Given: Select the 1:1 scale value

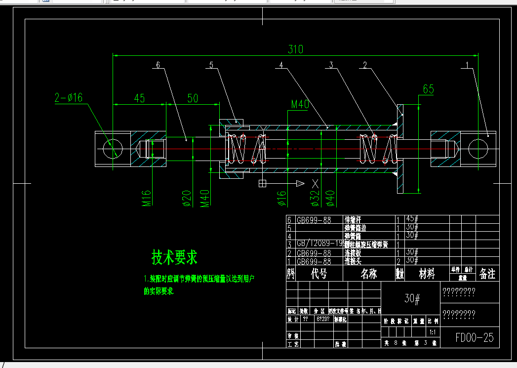Looking at the screenshot, I should (433, 332).
